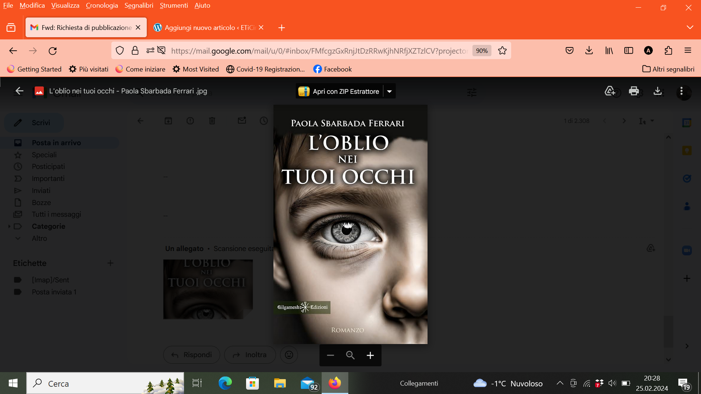Expand Categorie section
The width and height of the screenshot is (701, 394).
pyautogui.click(x=9, y=227)
